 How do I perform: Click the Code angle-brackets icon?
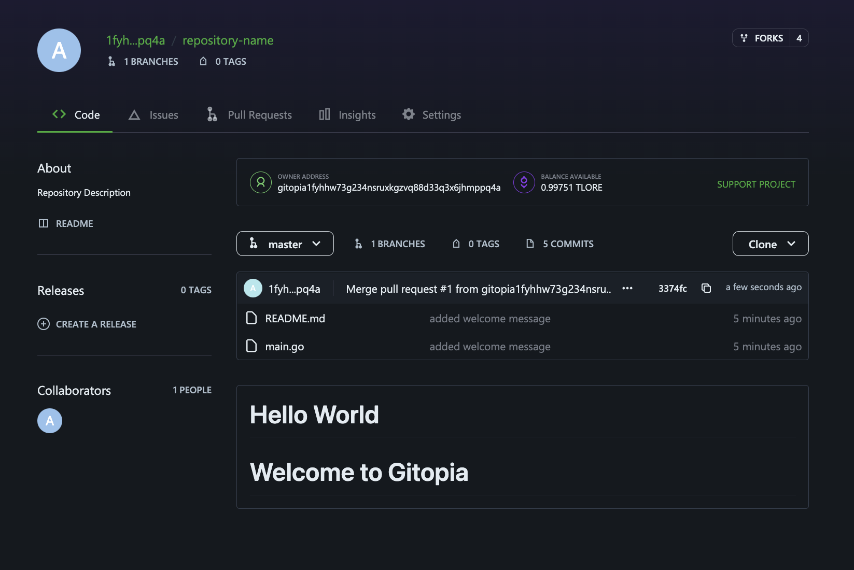point(59,114)
